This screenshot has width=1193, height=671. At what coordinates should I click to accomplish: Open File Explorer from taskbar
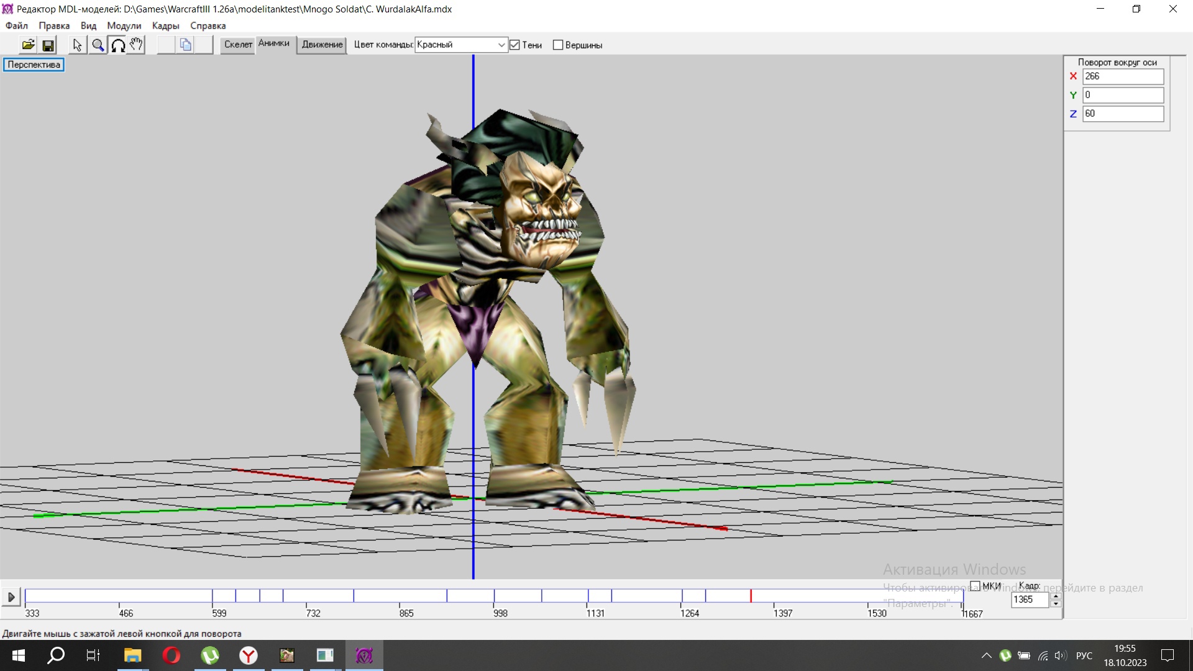coord(132,655)
